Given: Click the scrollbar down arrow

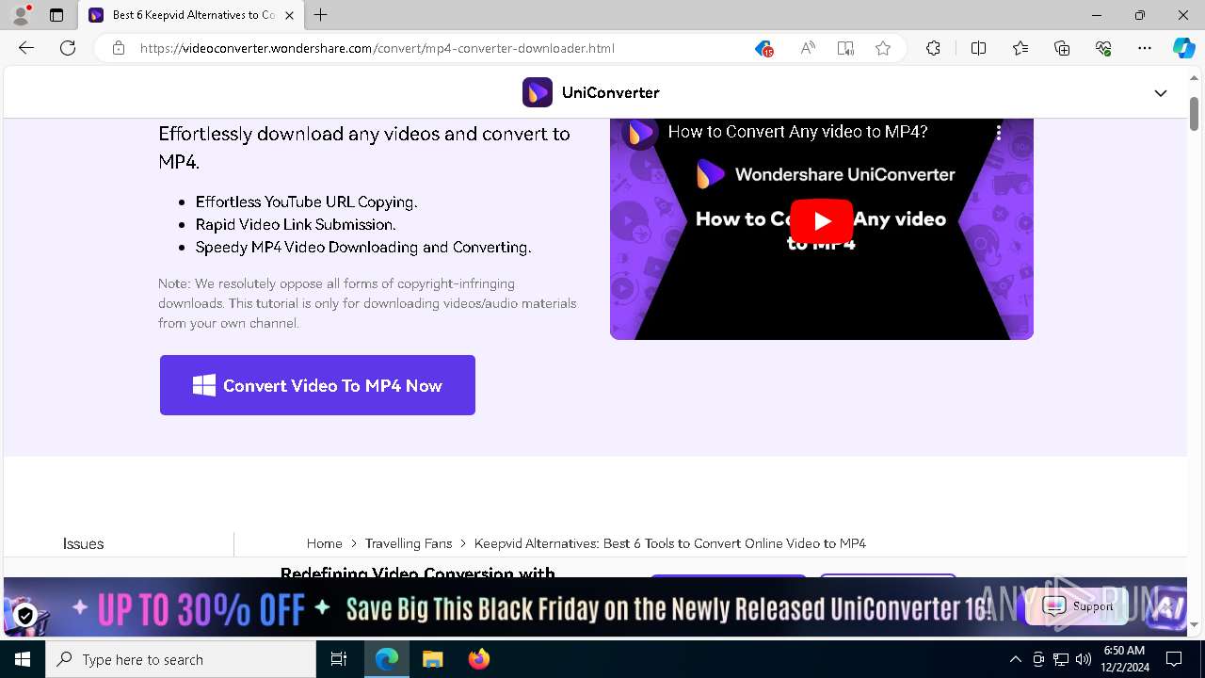Looking at the screenshot, I should pyautogui.click(x=1194, y=624).
